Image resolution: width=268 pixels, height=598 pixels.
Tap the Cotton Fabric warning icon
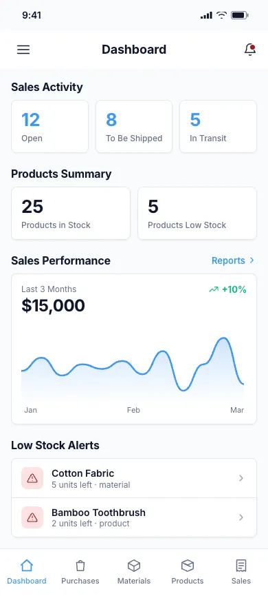[x=32, y=478]
